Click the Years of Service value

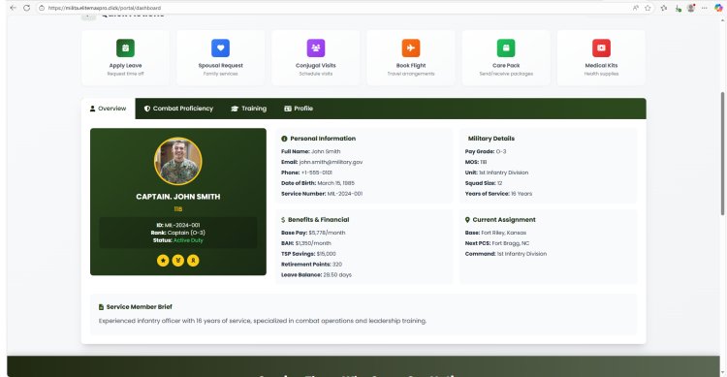[x=522, y=194]
